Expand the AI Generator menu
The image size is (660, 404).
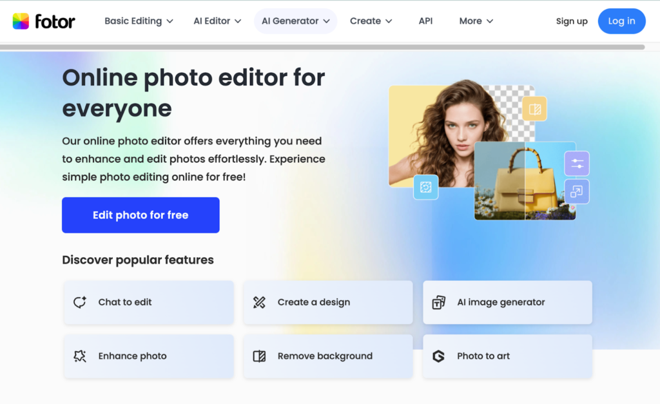tap(295, 21)
